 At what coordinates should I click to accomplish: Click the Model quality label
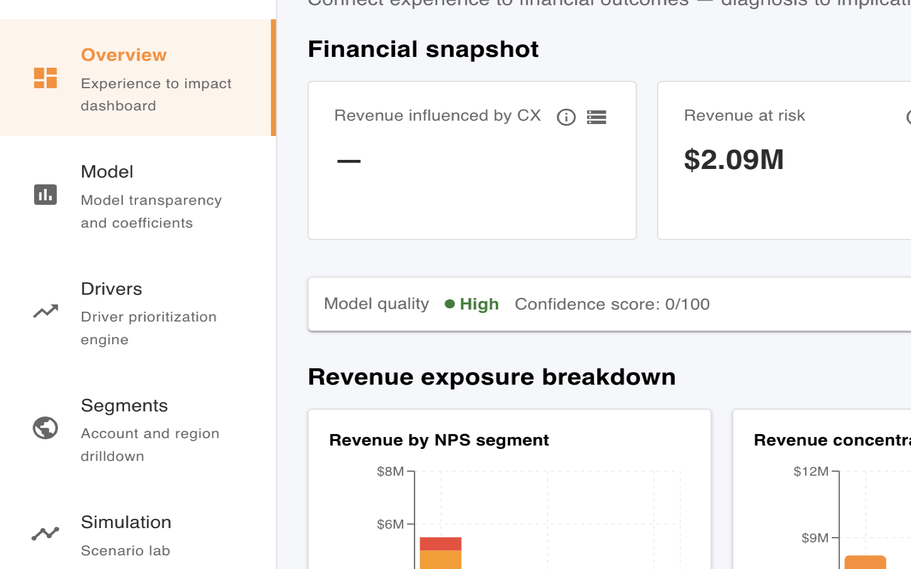pyautogui.click(x=376, y=304)
